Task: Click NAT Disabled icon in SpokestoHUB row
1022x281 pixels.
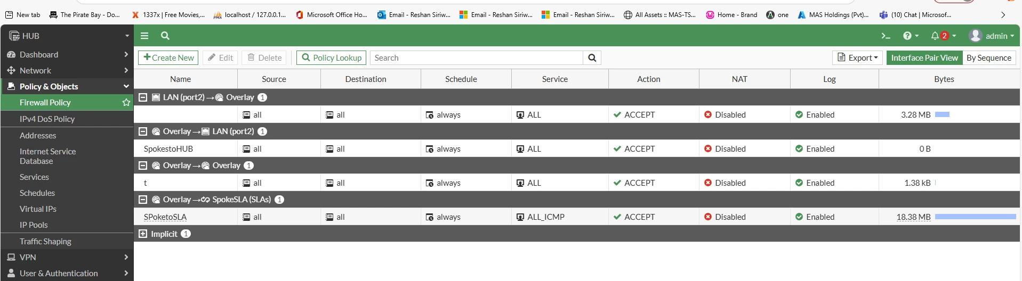Action: coord(708,148)
